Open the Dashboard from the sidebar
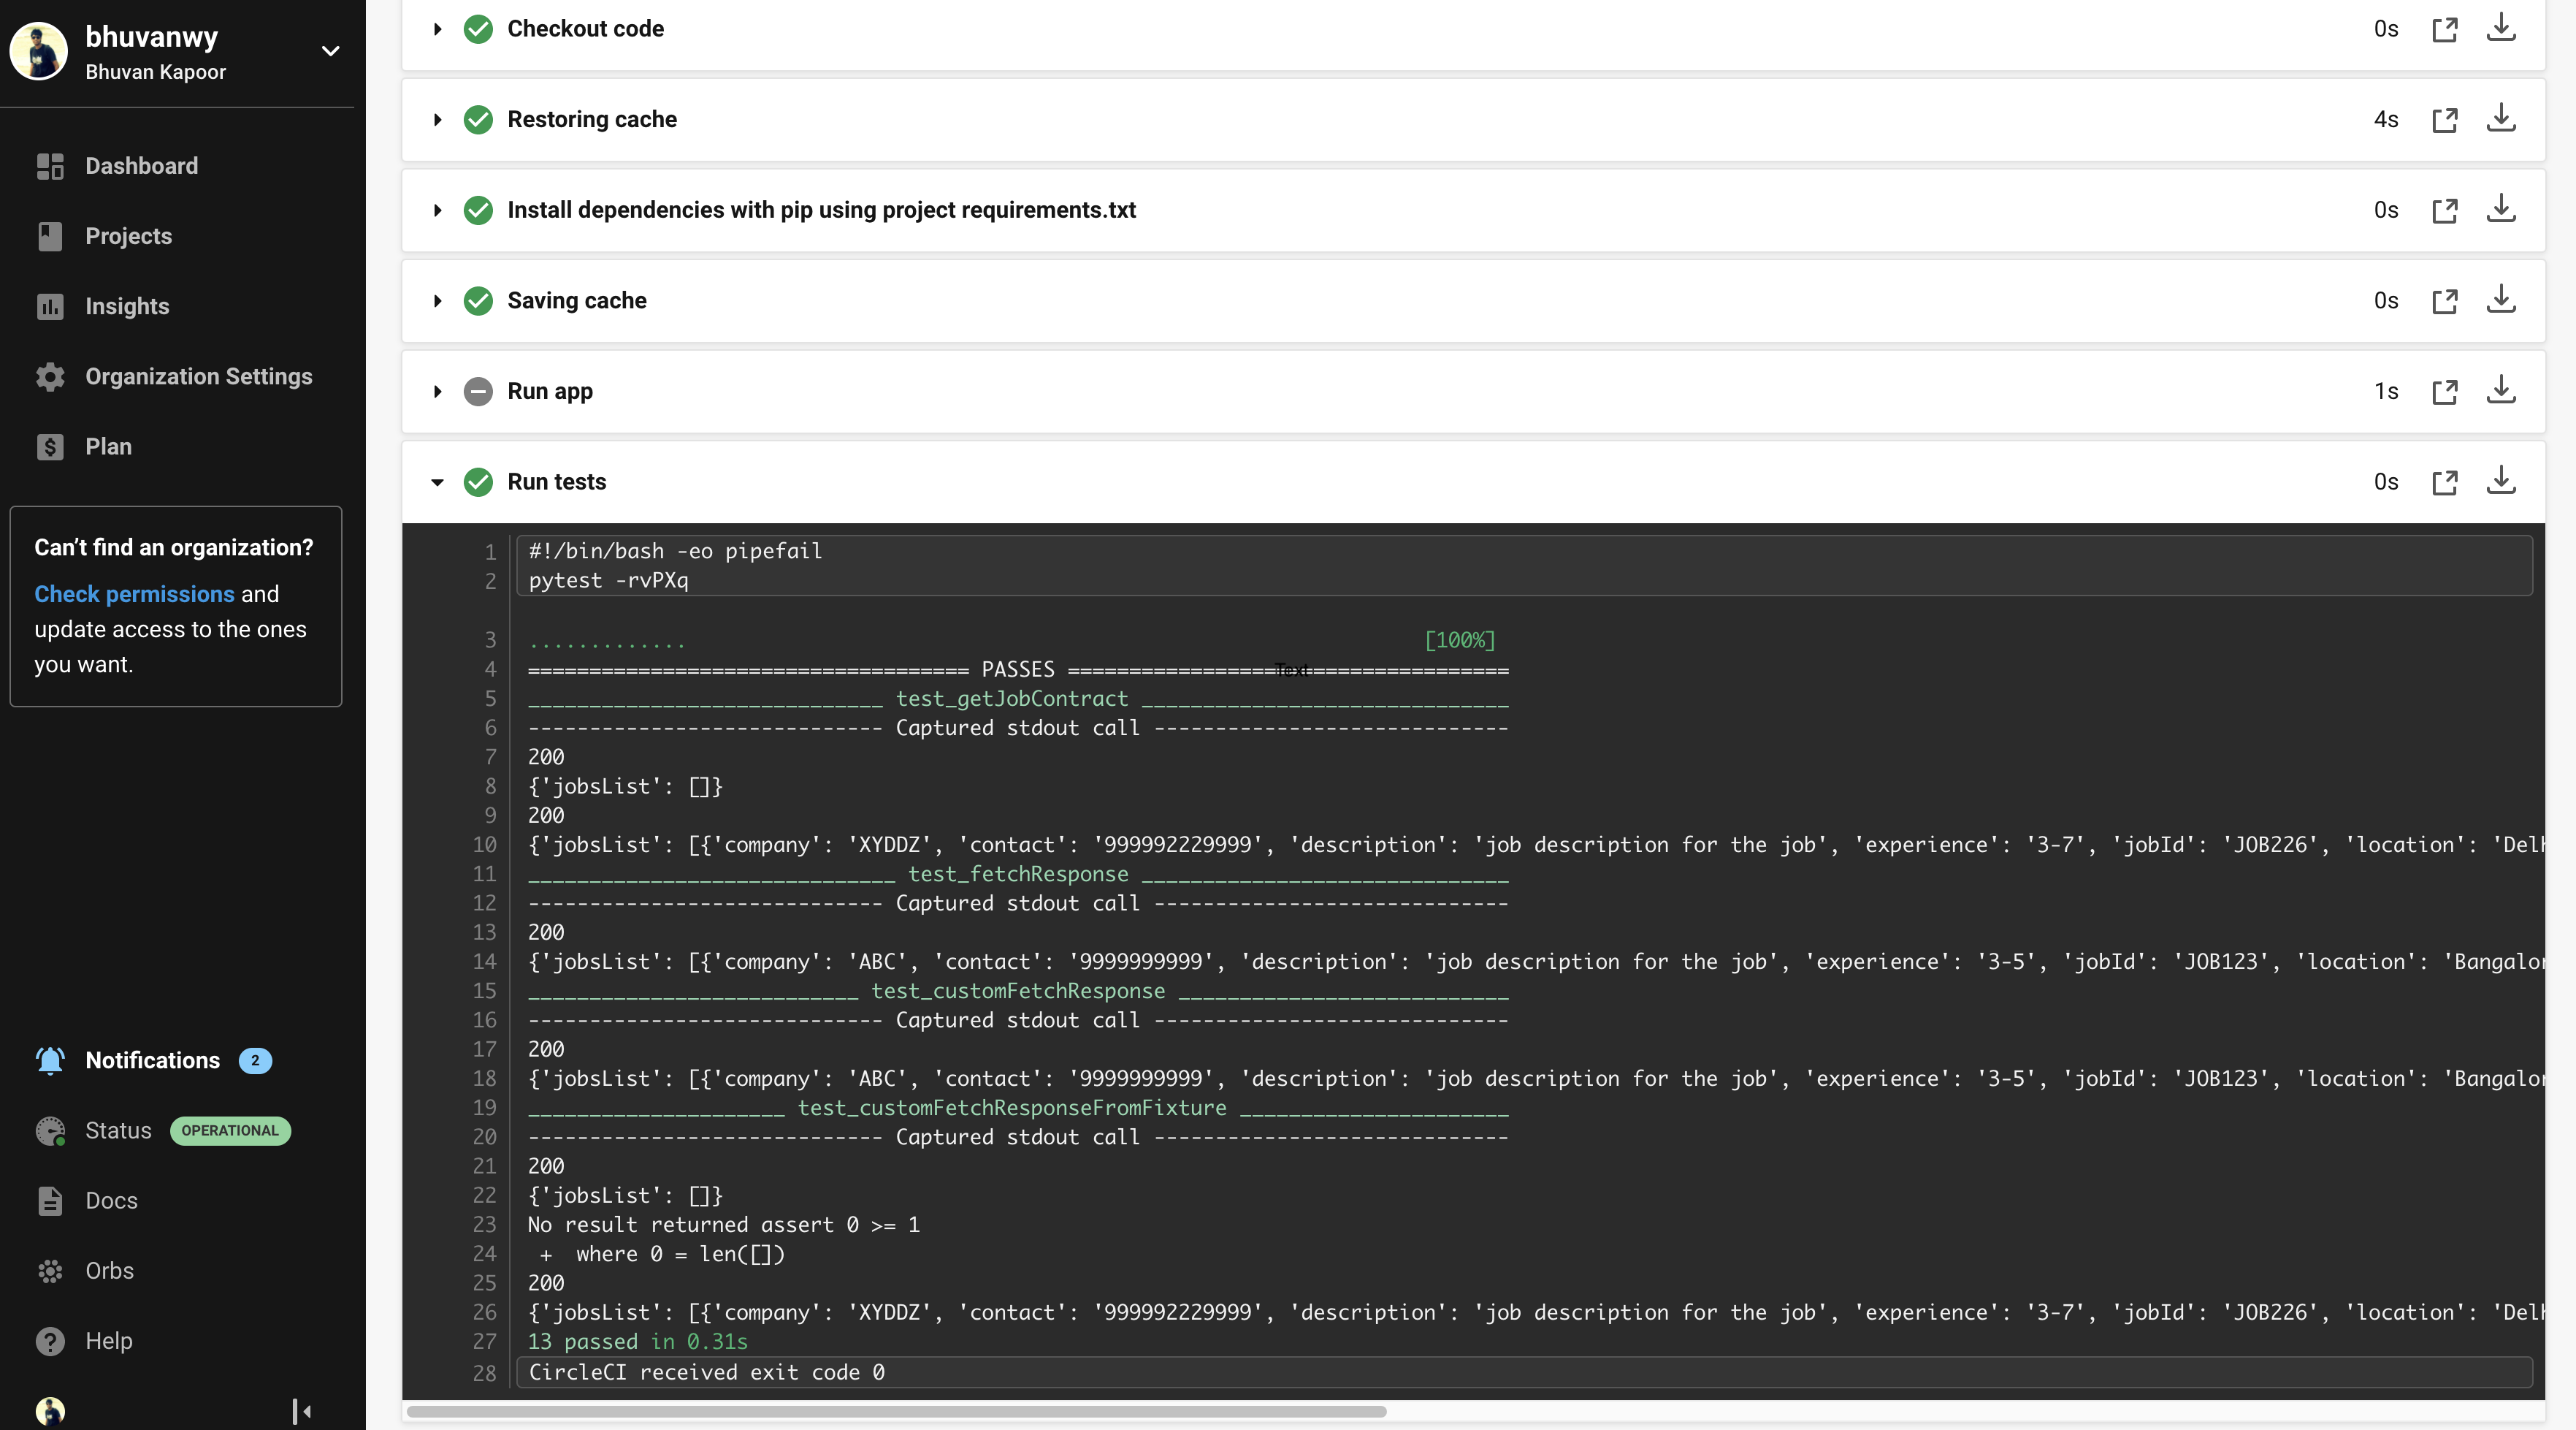The image size is (2576, 1430). tap(141, 165)
